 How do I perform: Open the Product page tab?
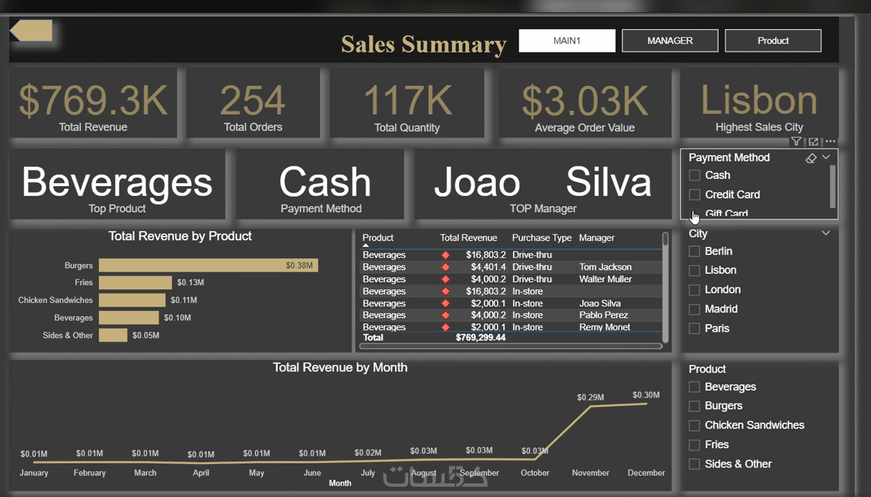click(x=773, y=40)
